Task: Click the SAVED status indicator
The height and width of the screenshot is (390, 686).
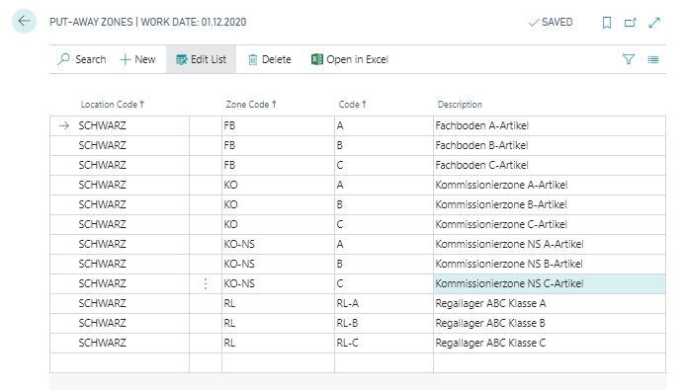Action: click(551, 23)
